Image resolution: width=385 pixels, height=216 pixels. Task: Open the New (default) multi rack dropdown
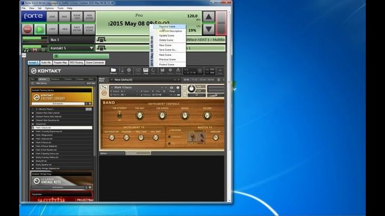144,80
